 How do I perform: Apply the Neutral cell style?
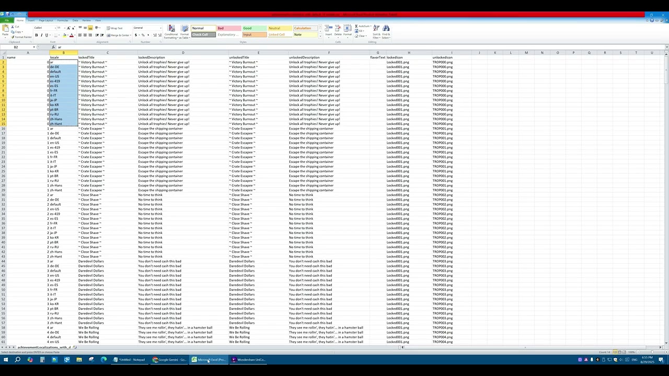coord(280,28)
